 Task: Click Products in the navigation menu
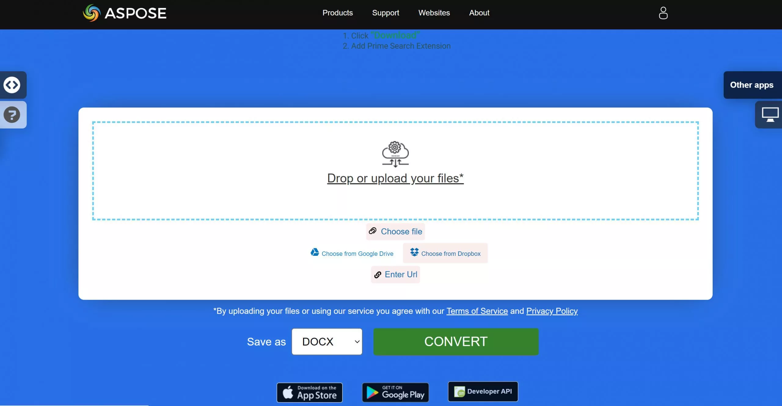point(337,13)
